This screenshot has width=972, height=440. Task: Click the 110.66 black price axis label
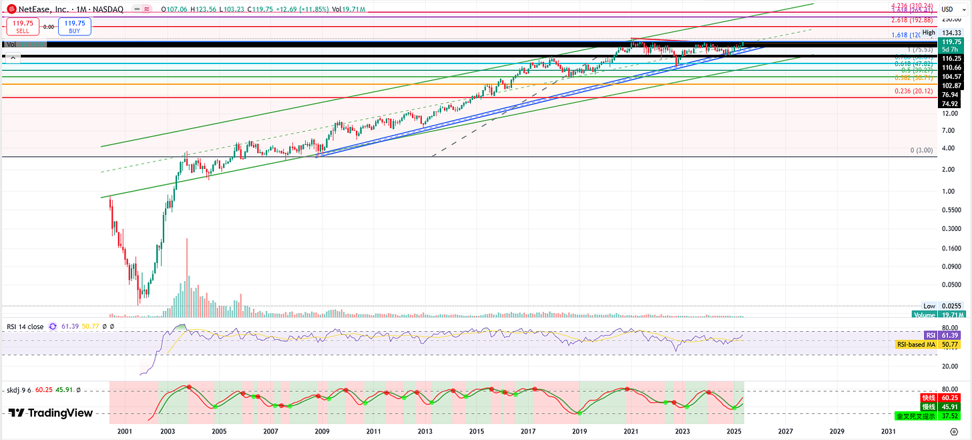[951, 68]
